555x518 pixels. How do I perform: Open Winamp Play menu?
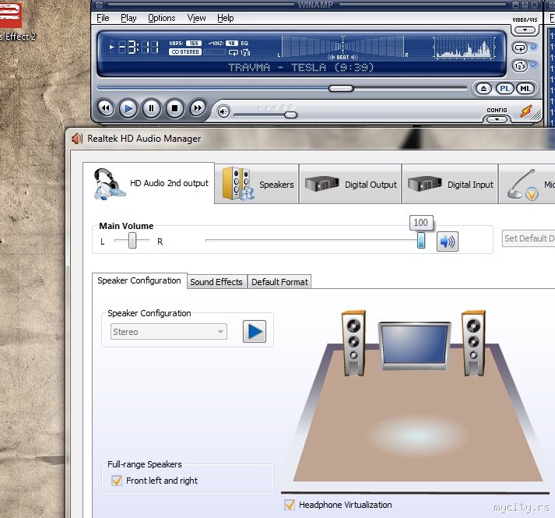click(x=128, y=18)
